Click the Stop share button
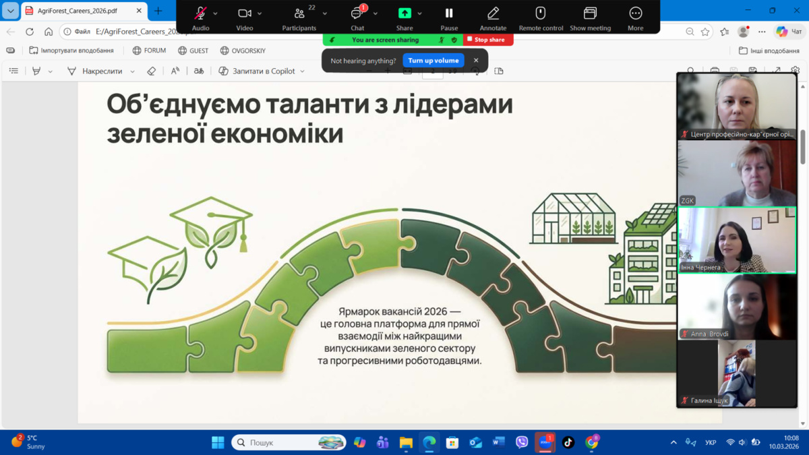The image size is (809, 455). tap(487, 40)
